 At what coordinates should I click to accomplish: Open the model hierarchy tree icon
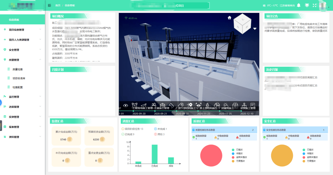[244, 105]
